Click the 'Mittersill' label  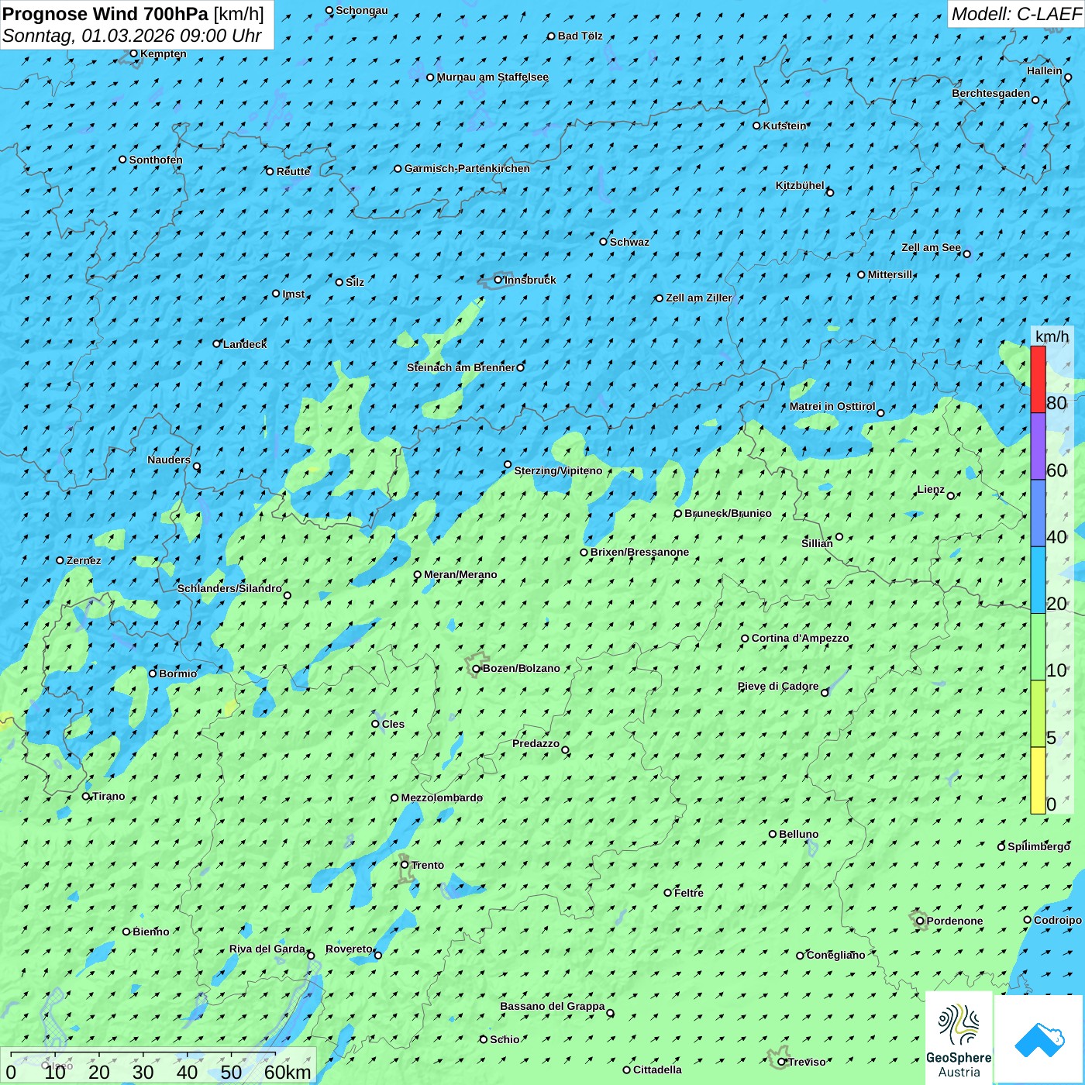(x=890, y=274)
